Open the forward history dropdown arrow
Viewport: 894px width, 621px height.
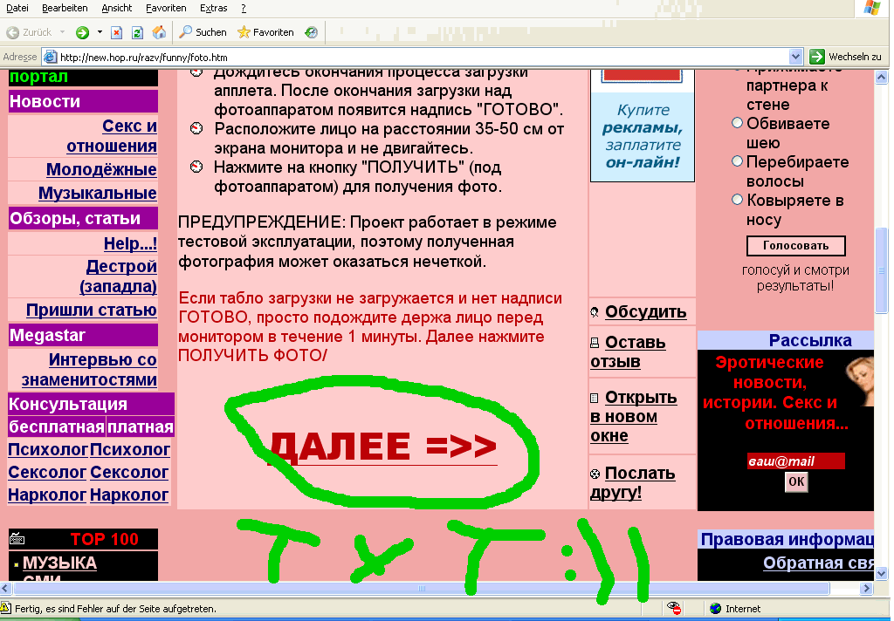tap(100, 32)
